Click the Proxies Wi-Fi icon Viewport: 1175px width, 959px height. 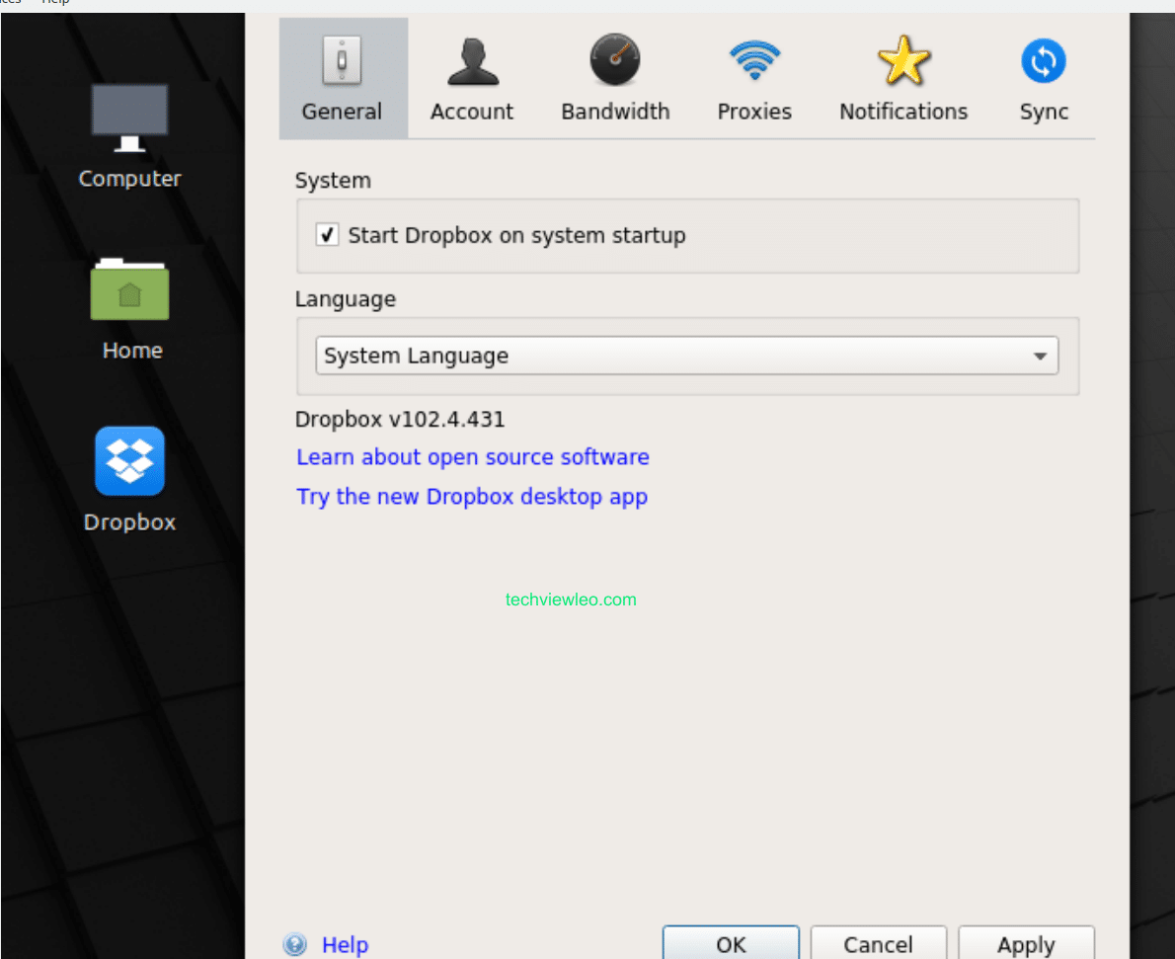(x=753, y=59)
